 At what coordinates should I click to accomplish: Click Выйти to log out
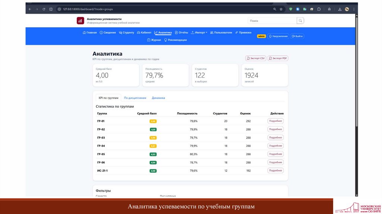tap(297, 36)
